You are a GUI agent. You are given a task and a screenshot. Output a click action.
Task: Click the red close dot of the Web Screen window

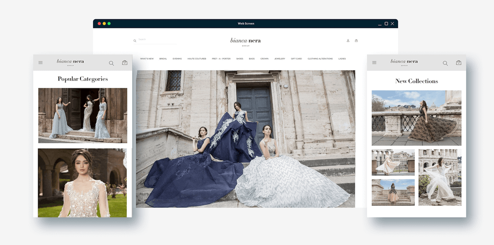tap(99, 24)
